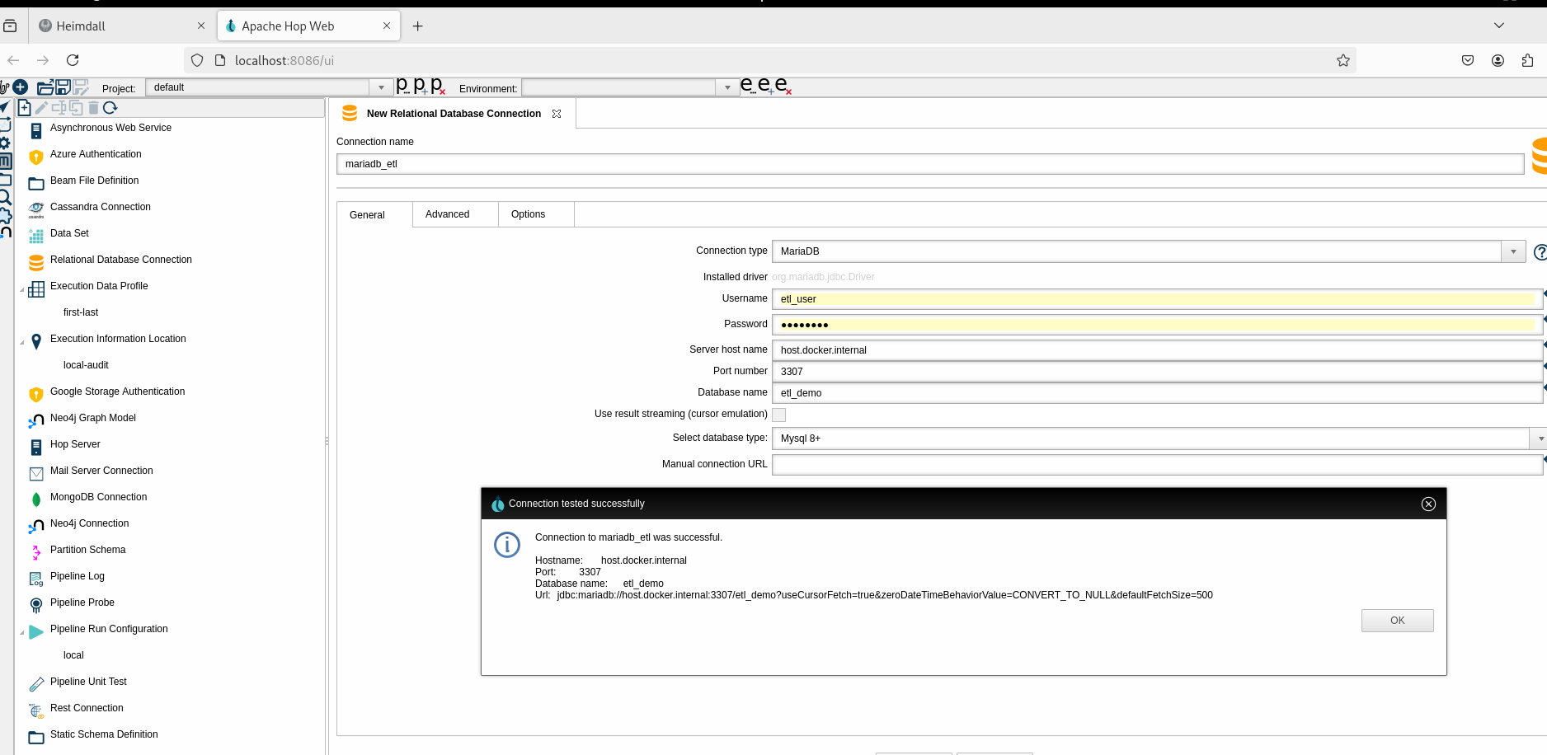Reload the page in the browser
The height and width of the screenshot is (755, 1547).
click(x=73, y=60)
